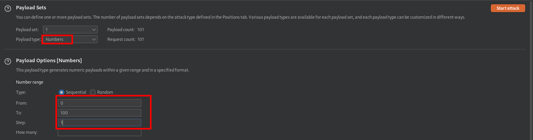Image resolution: width=533 pixels, height=140 pixels.
Task: Click the 'Payload type:' label
Action: point(28,39)
